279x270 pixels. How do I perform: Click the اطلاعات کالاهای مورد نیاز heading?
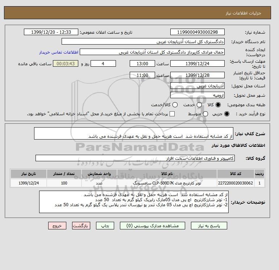click(x=238, y=145)
